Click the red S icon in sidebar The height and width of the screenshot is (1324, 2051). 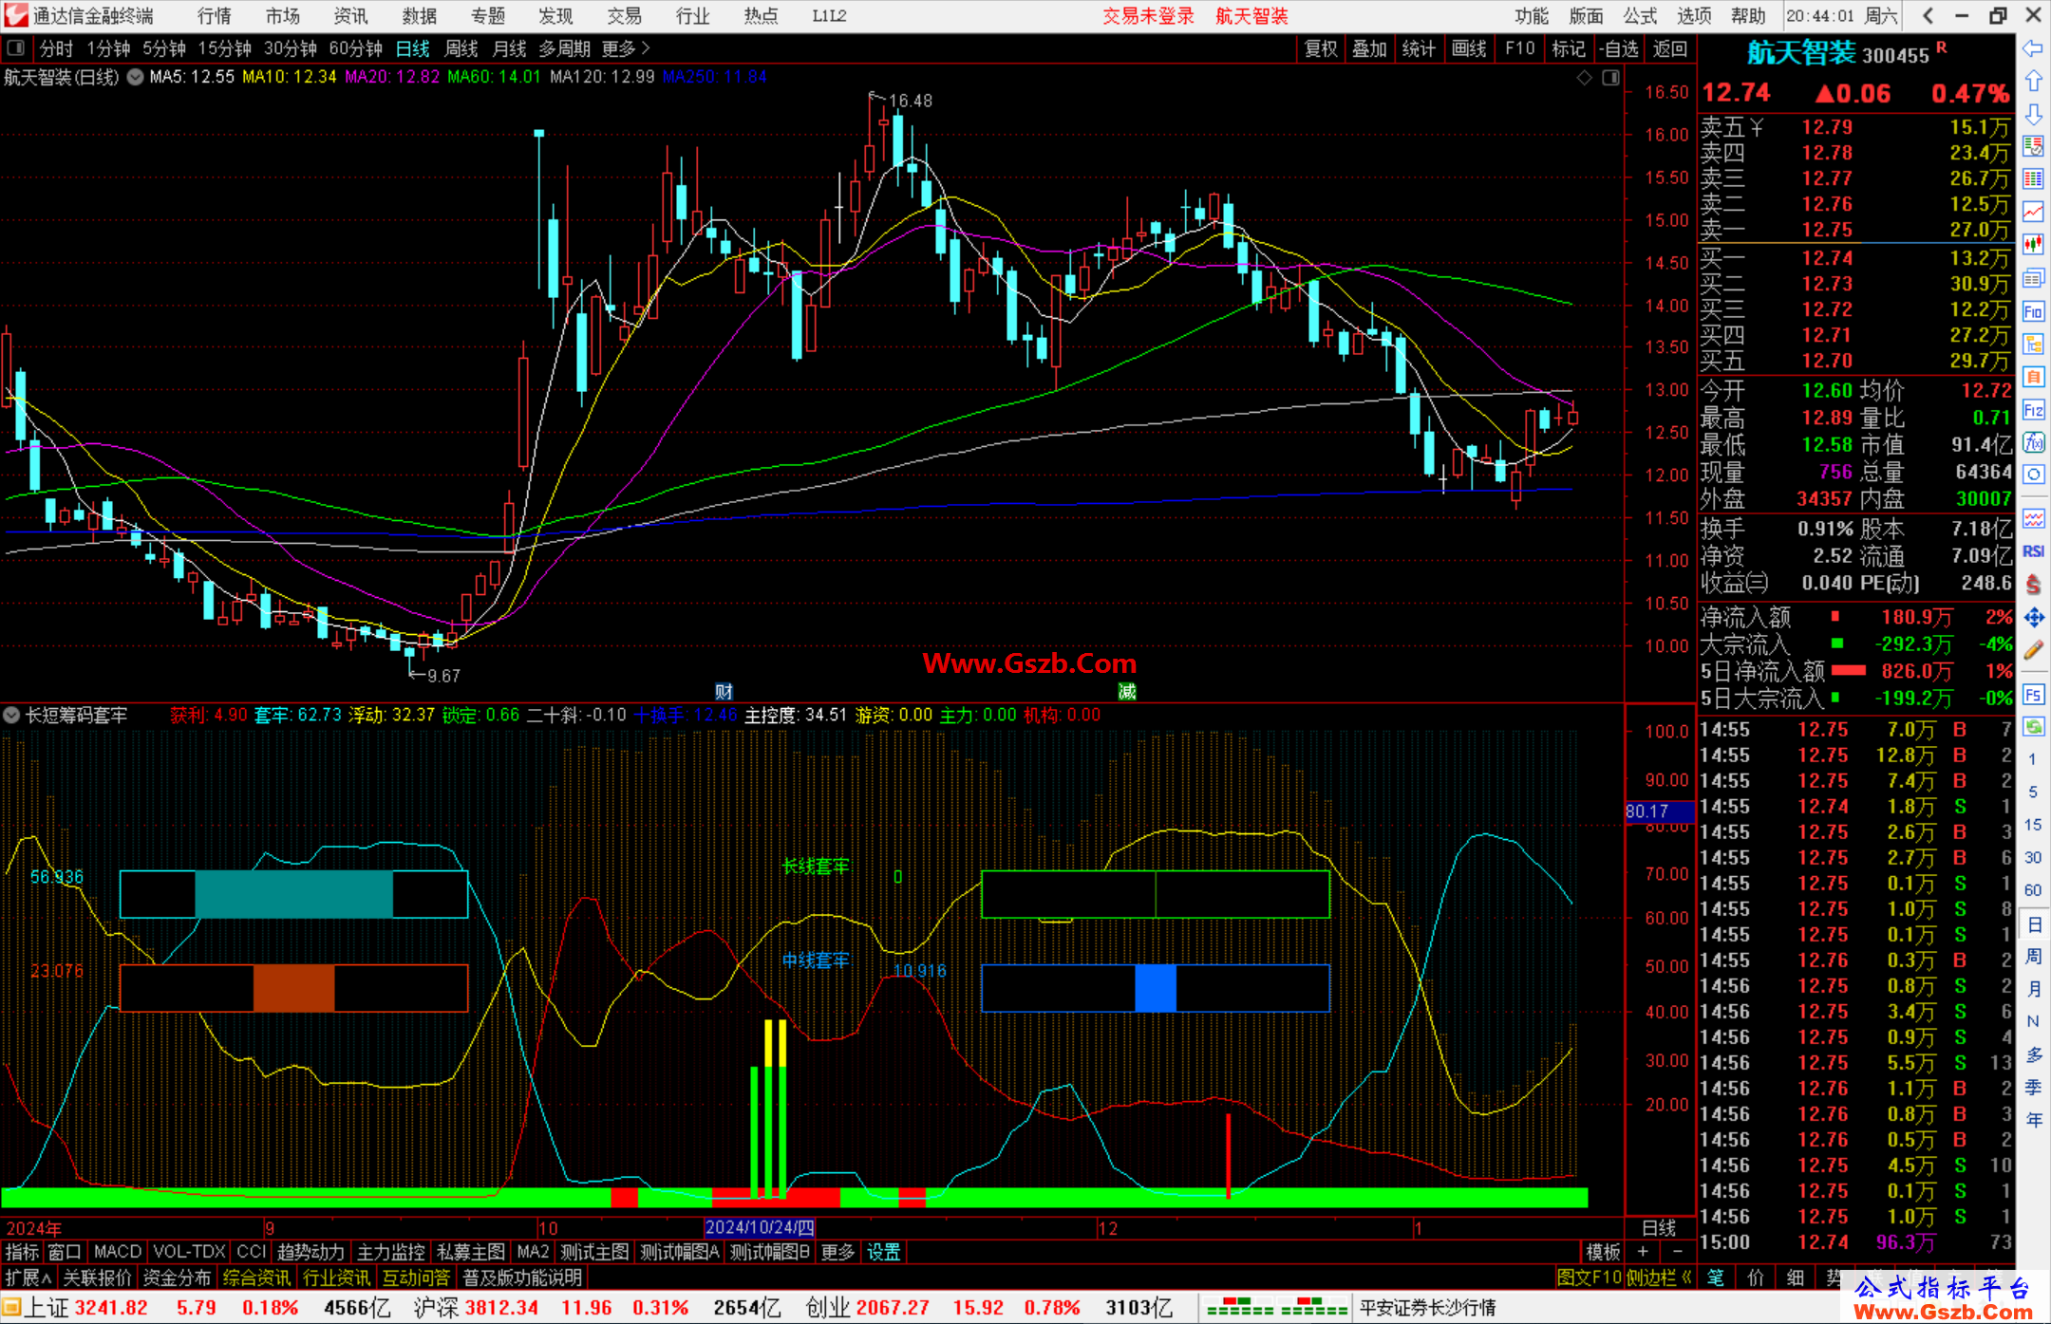(x=2033, y=585)
